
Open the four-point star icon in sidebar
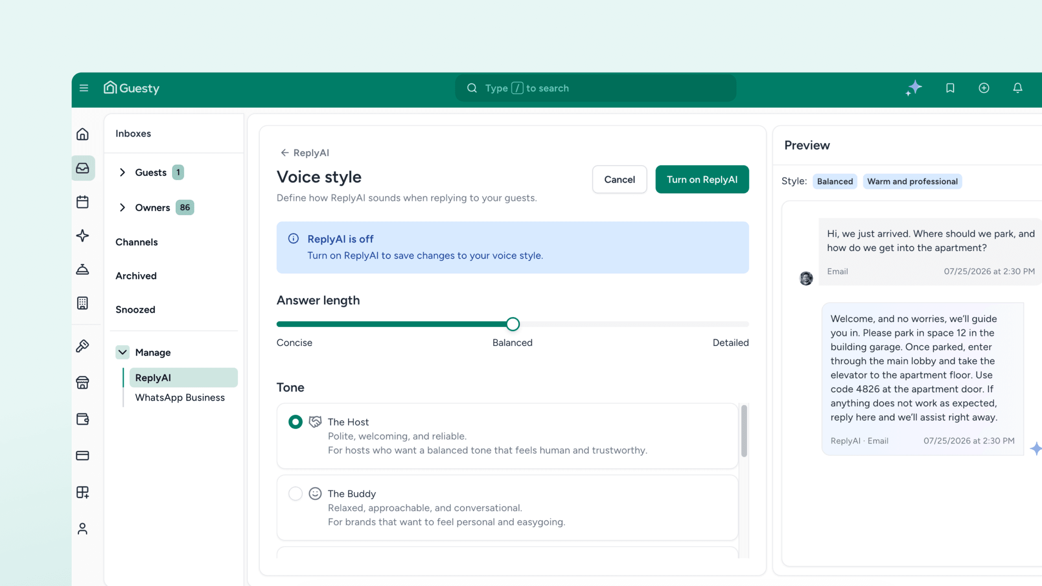point(83,236)
